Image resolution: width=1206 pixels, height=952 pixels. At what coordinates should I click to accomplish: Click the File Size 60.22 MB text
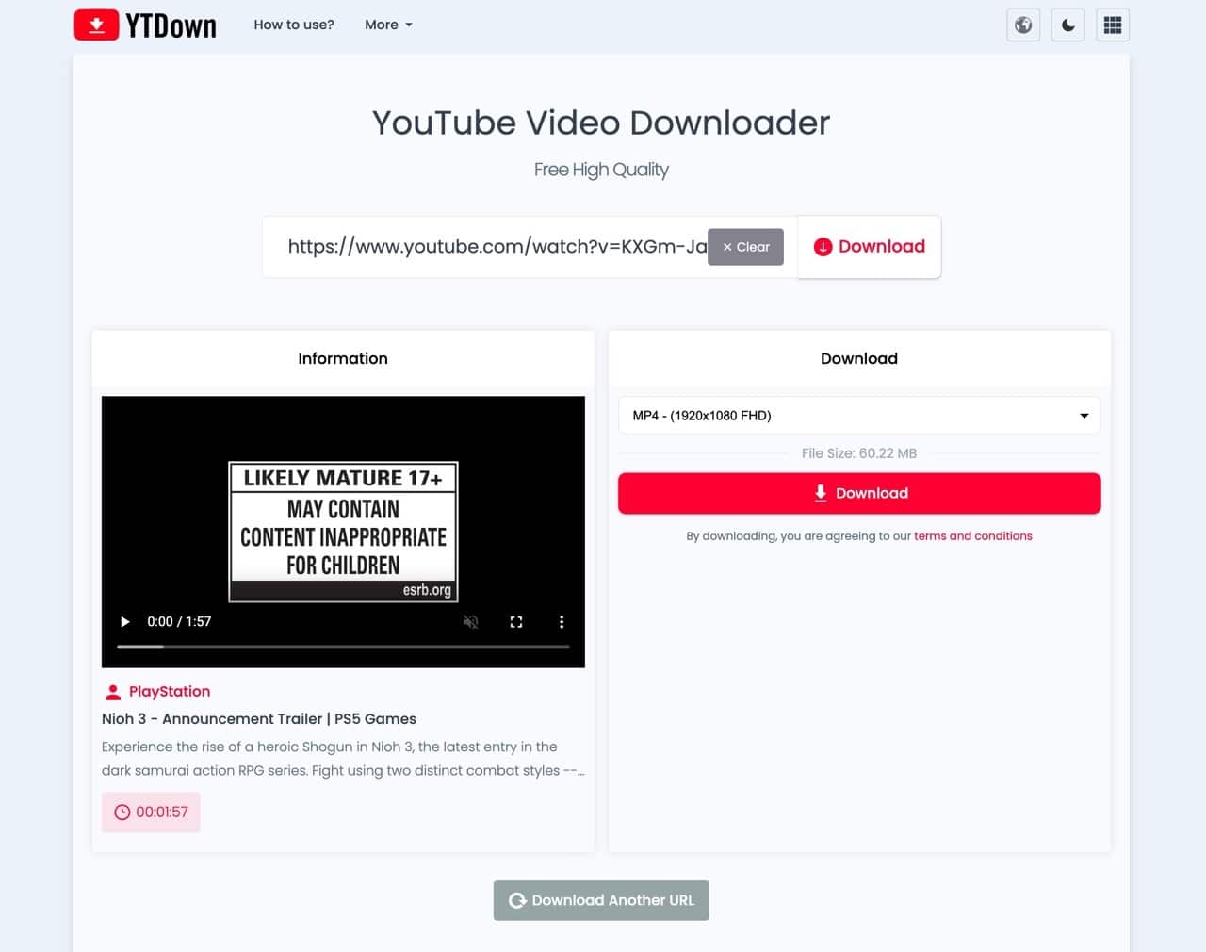point(859,453)
